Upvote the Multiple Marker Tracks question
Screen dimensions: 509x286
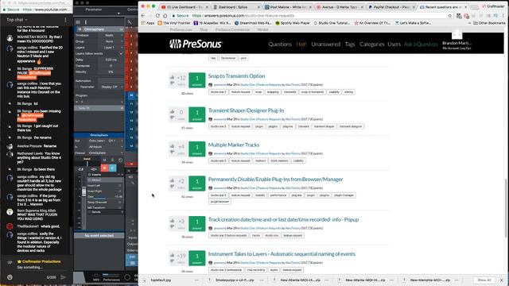[x=172, y=146]
